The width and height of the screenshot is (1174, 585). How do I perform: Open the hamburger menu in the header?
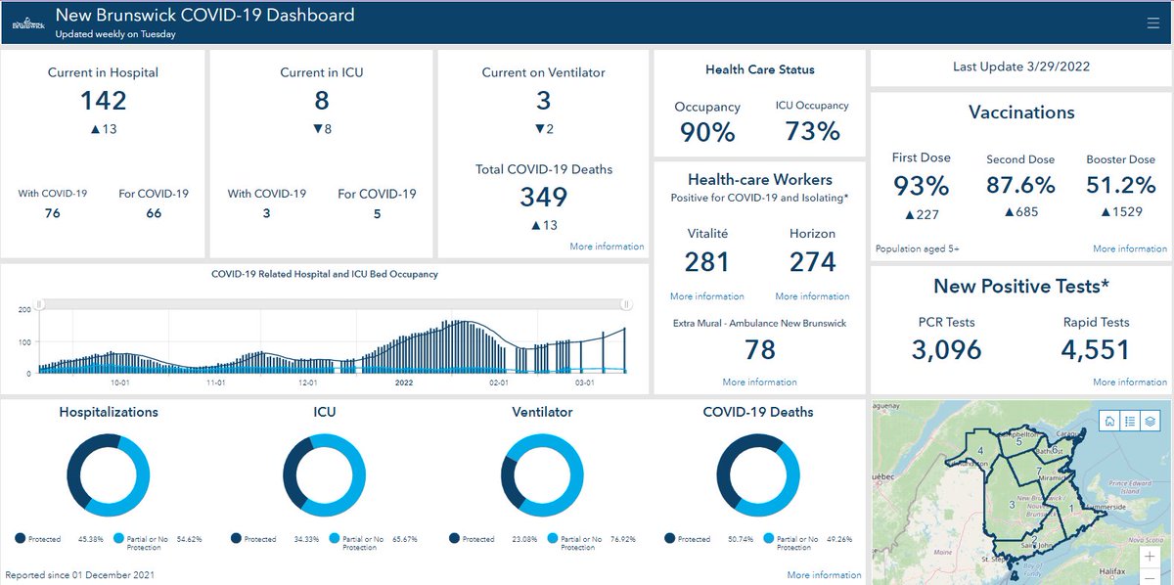[x=1151, y=22]
